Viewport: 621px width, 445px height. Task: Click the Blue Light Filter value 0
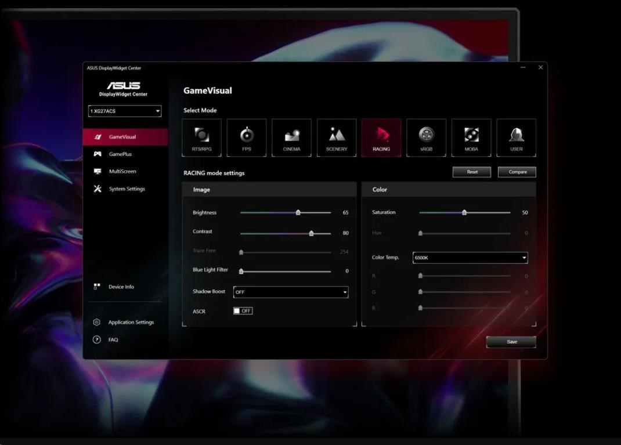[x=347, y=271]
